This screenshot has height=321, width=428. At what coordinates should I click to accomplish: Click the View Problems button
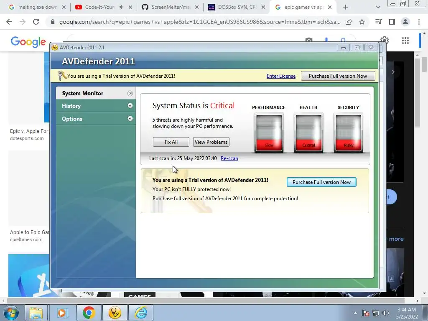tap(211, 142)
